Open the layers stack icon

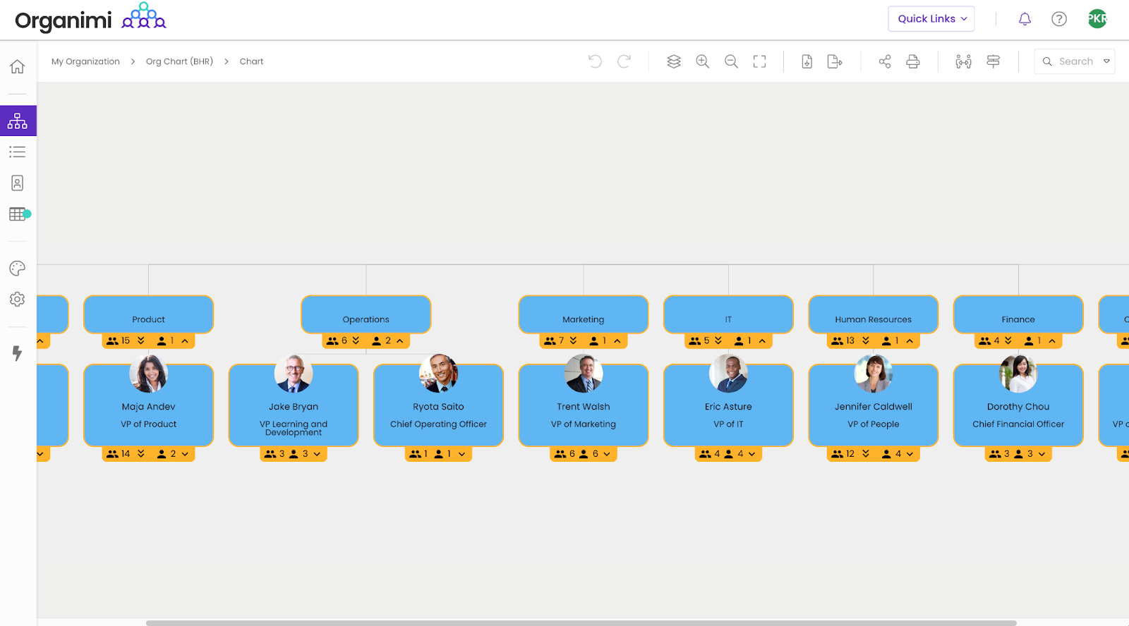click(x=674, y=61)
